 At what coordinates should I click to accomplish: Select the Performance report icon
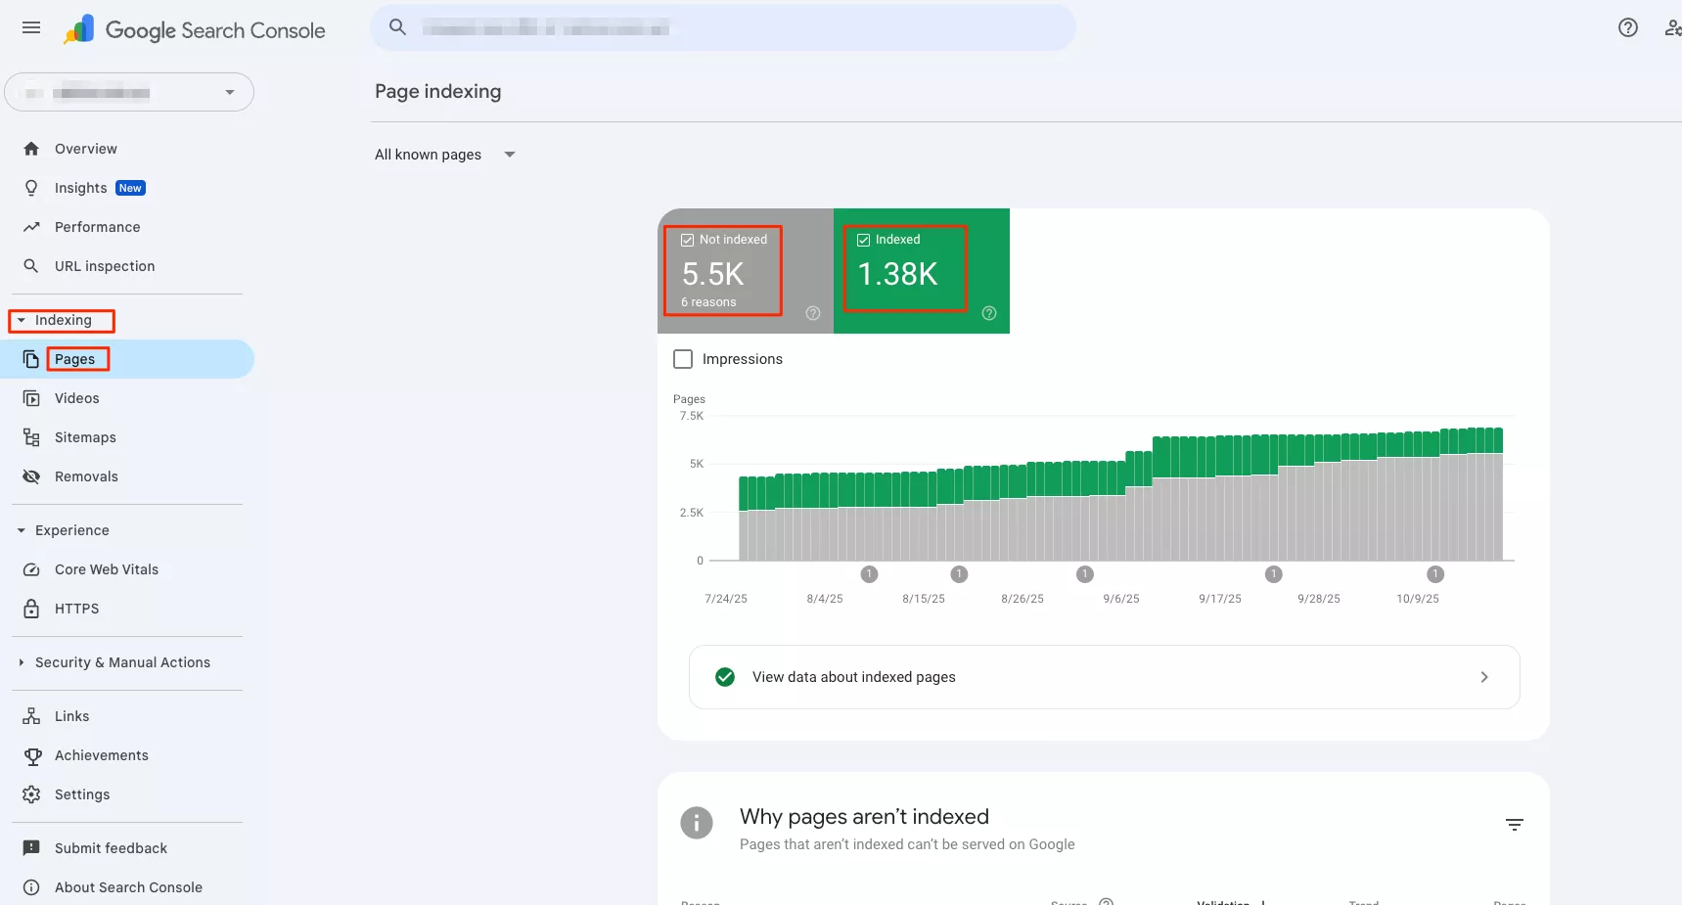31,226
